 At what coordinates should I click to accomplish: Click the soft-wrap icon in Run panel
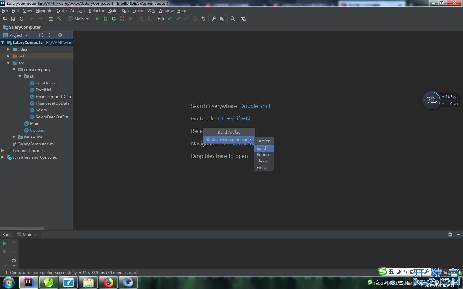[14, 260]
